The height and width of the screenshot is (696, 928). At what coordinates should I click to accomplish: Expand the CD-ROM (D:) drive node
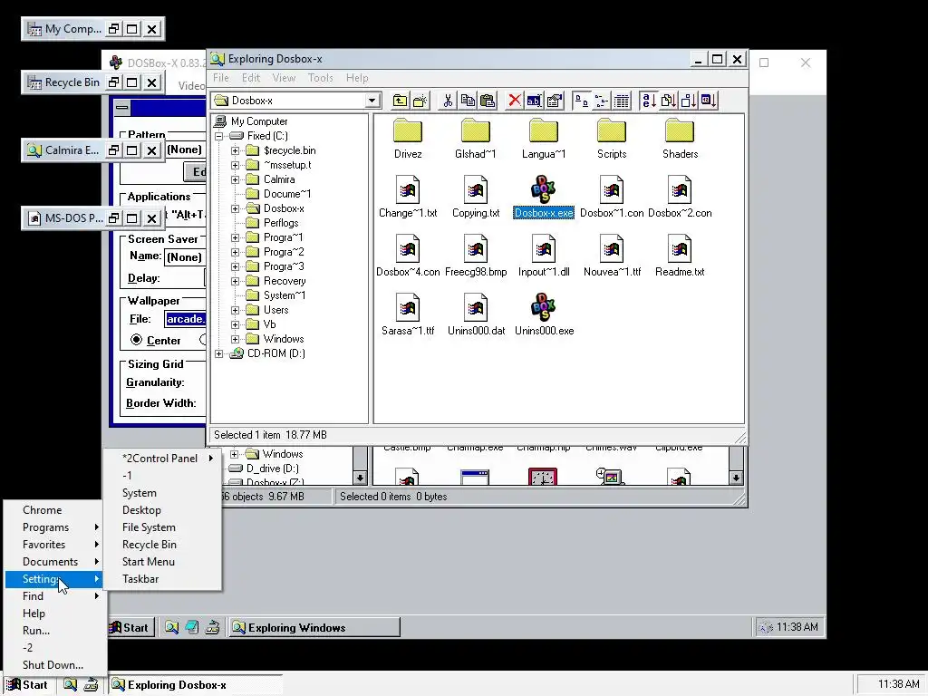click(219, 354)
